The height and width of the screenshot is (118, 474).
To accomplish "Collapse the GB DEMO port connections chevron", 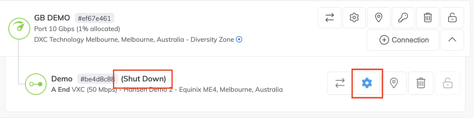I will [452, 40].
